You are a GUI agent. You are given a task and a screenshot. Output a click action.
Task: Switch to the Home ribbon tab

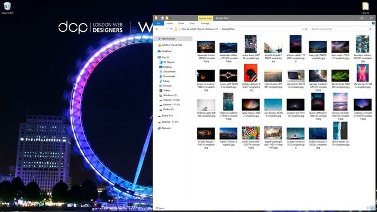(x=170, y=24)
